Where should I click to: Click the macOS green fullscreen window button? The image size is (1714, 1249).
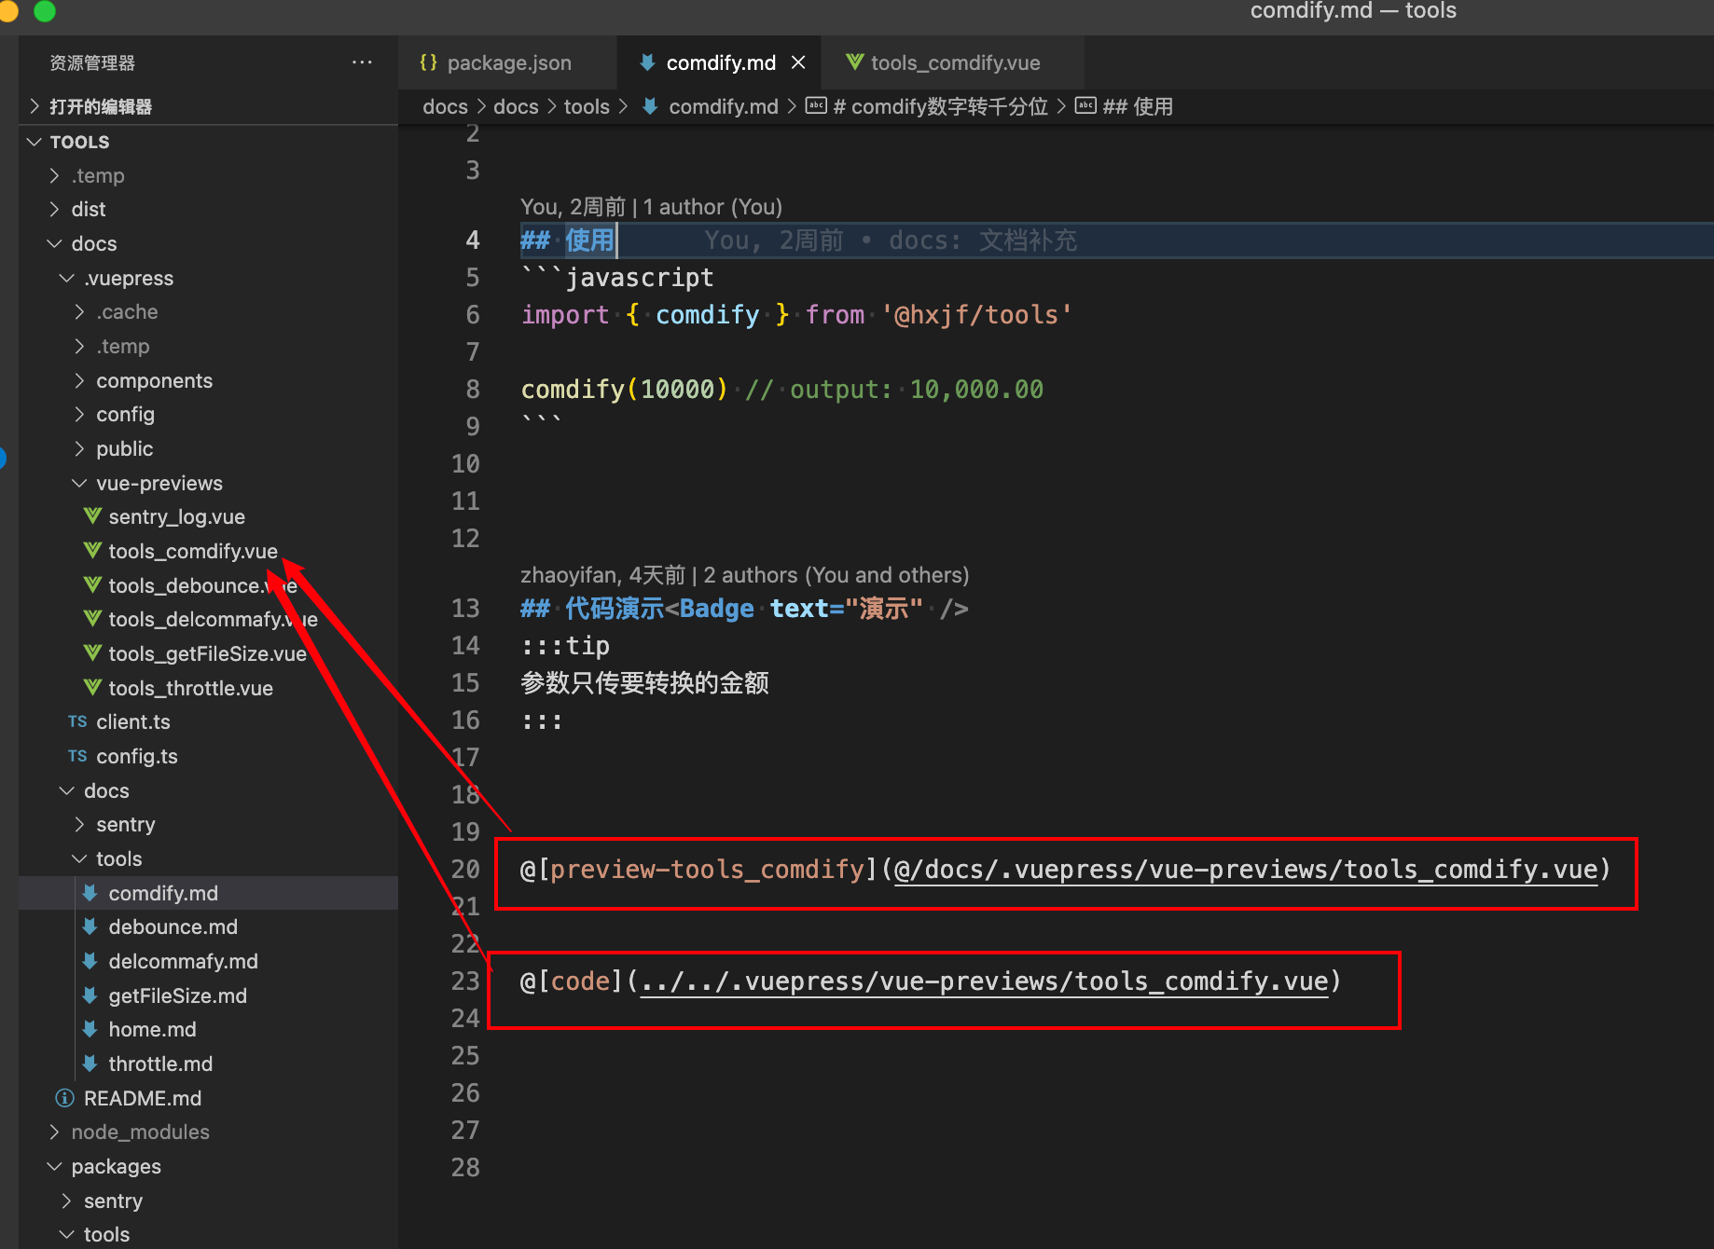coord(44,10)
